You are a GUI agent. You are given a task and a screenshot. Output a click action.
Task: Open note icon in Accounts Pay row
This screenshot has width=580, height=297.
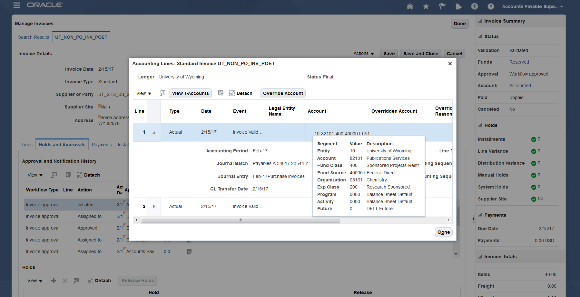coord(189,252)
